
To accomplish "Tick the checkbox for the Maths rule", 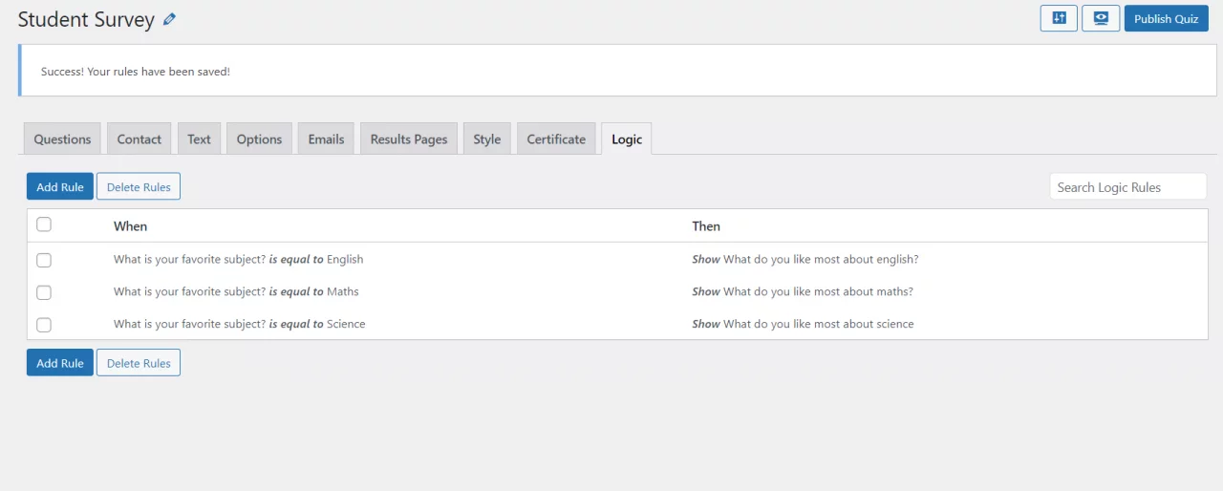I will click(44, 292).
